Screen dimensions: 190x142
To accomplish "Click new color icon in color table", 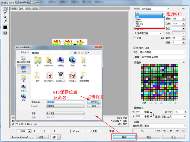I will pyautogui.click(x=170, y=103).
